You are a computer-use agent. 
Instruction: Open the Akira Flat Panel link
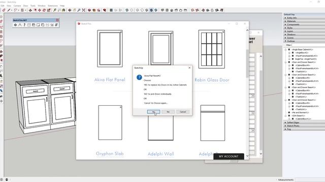coord(110,80)
